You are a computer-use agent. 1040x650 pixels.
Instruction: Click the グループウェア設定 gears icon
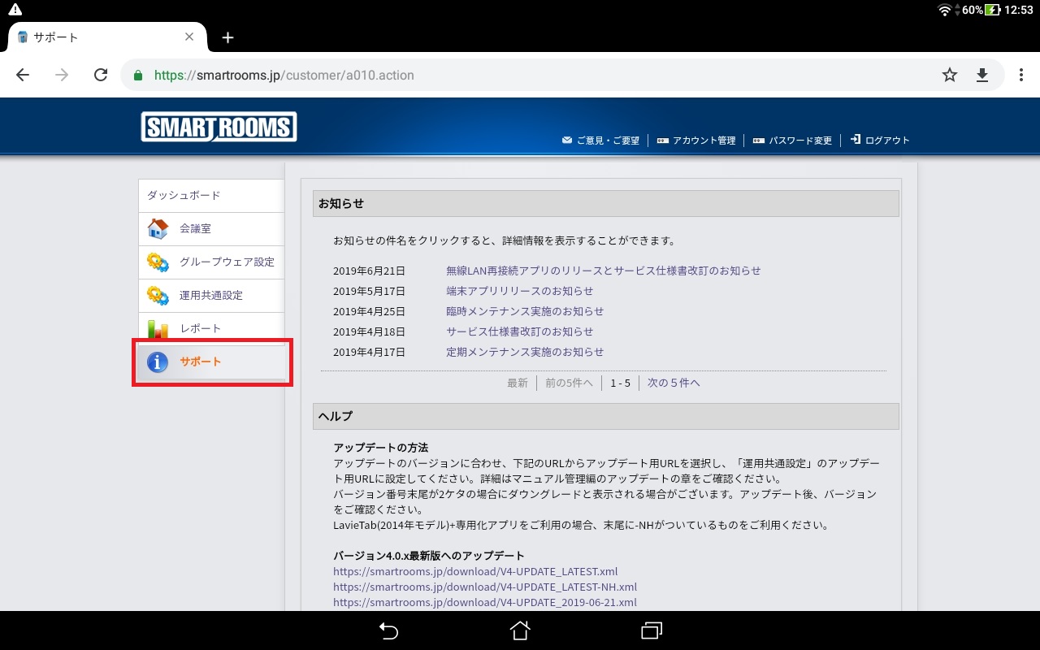pyautogui.click(x=158, y=262)
